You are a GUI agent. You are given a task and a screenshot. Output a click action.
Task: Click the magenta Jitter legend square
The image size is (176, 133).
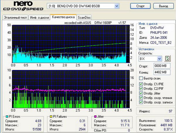(x=95, y=117)
